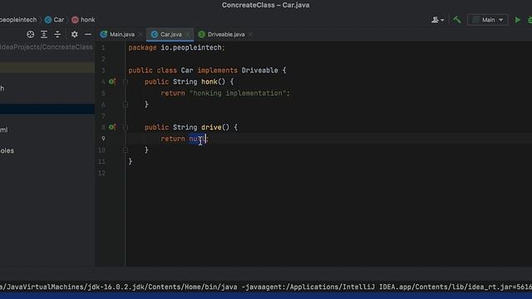Click implements gutter icon next to honk
The width and height of the screenshot is (532, 299).
tap(112, 81)
